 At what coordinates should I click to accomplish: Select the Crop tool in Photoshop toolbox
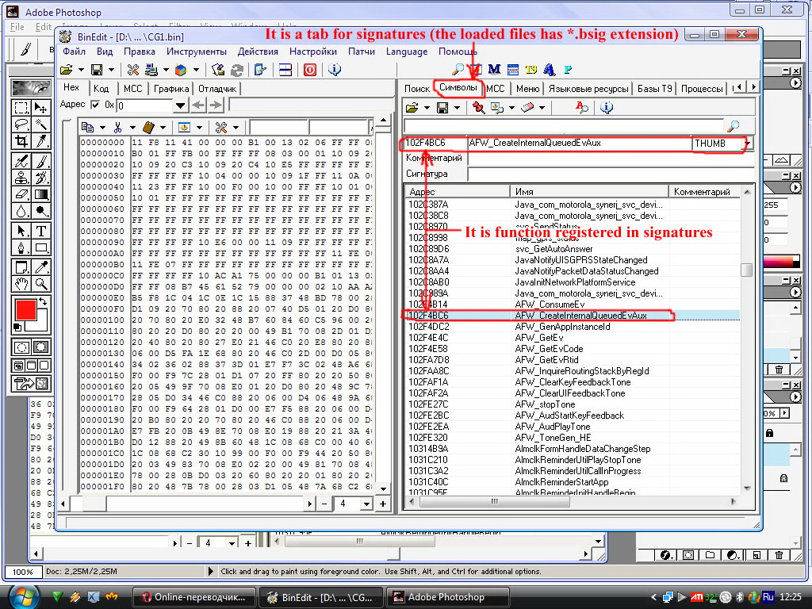point(21,141)
